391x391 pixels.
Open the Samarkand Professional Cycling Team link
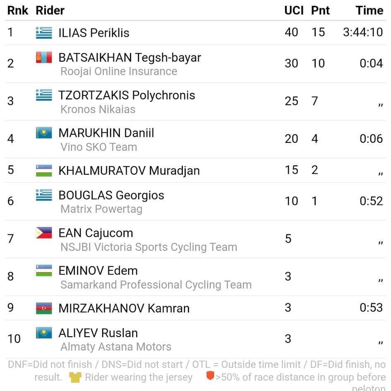coord(156,285)
